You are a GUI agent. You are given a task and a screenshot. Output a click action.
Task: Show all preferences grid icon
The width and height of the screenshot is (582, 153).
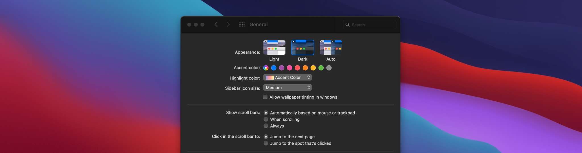tap(242, 25)
